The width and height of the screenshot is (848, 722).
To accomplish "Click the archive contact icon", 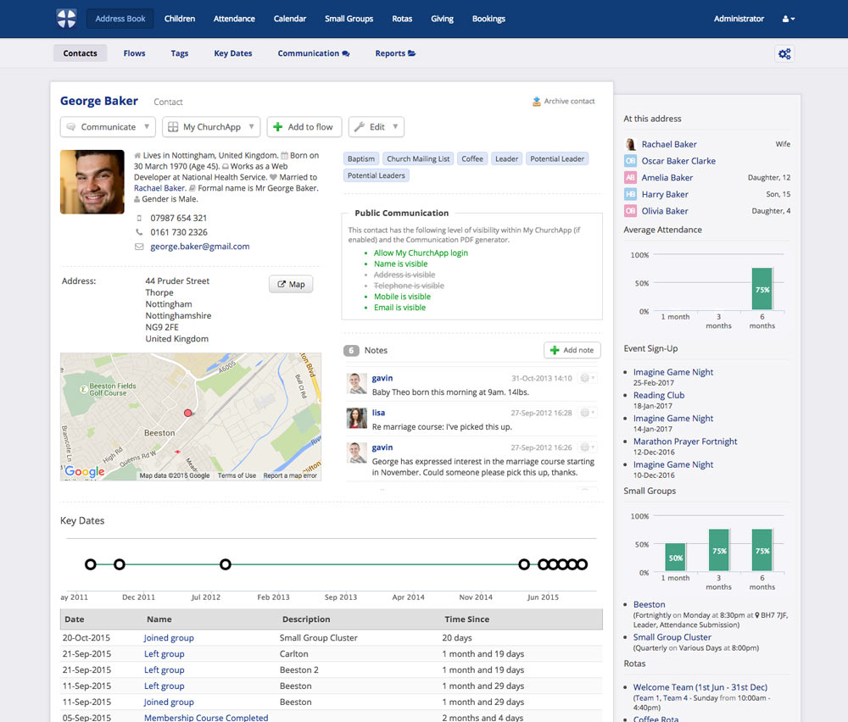I will click(537, 101).
